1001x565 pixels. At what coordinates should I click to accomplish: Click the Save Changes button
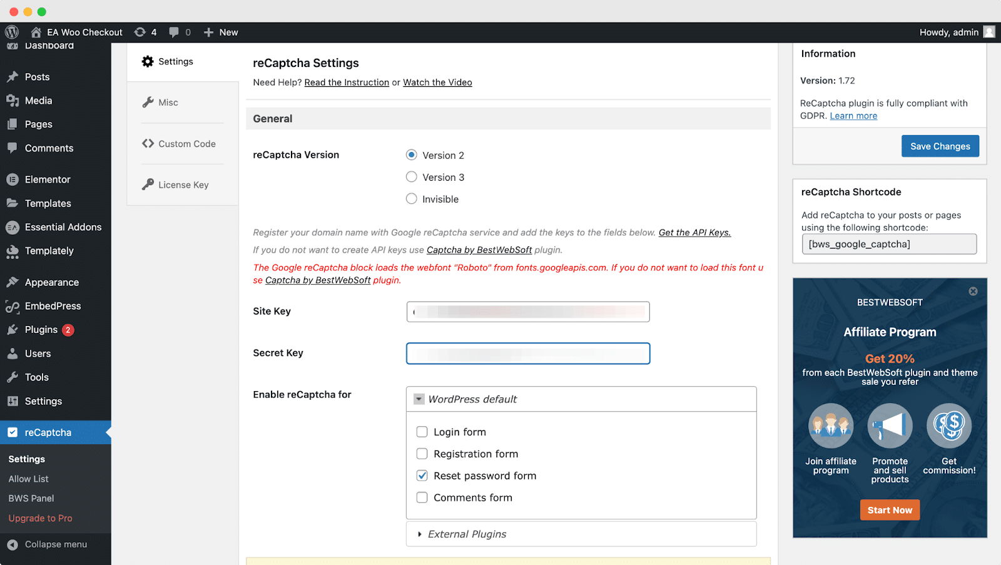tap(940, 146)
